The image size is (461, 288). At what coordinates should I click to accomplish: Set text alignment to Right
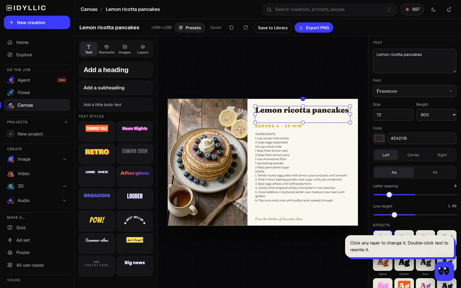point(442,155)
